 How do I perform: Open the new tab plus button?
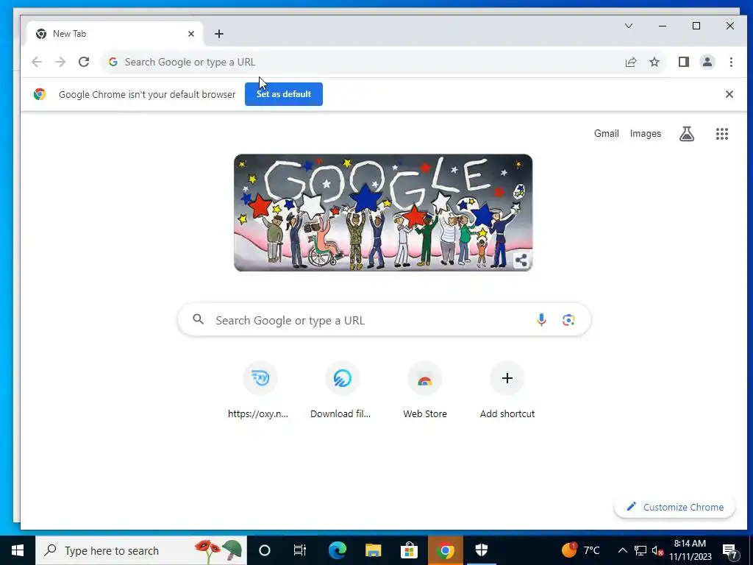(219, 34)
